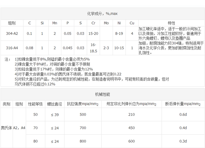This screenshot has width=205, height=148.
Task: Click the 10-15 nickel range
Action: [x=119, y=48]
